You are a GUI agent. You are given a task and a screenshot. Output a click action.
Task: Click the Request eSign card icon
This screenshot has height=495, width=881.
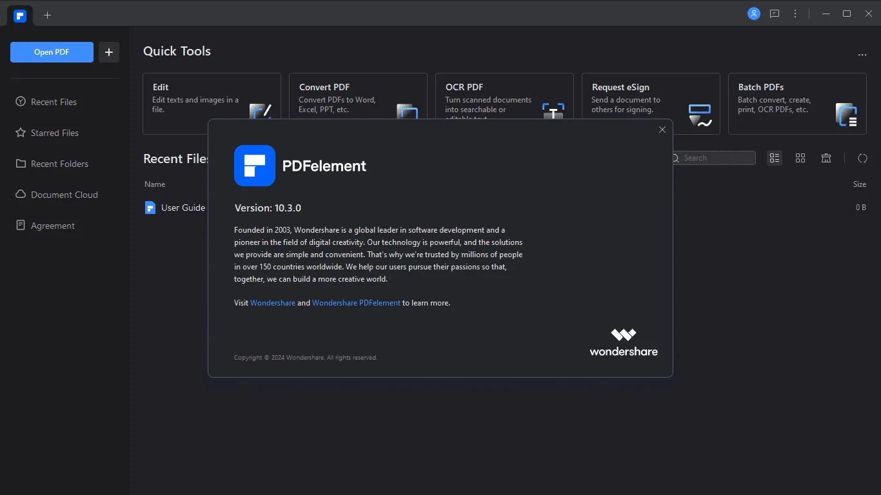[700, 114]
